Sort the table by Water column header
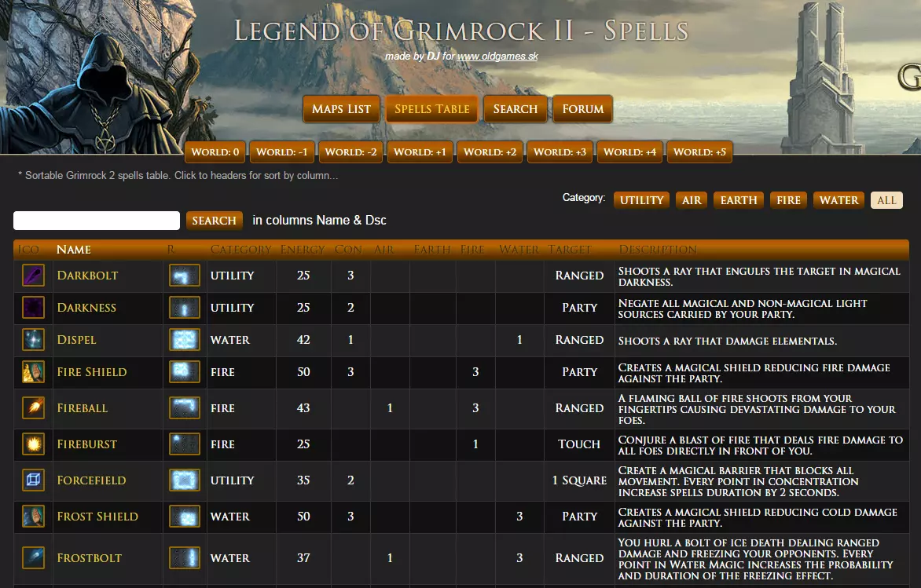921x588 pixels. coord(519,250)
